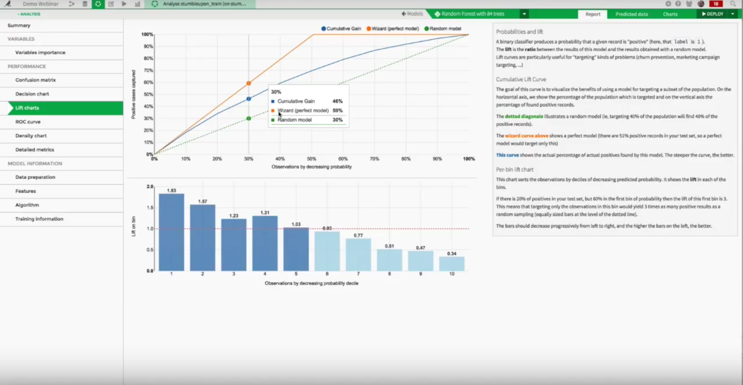Click the green Analyses circle icon
The image size is (743, 385).
point(98,4)
